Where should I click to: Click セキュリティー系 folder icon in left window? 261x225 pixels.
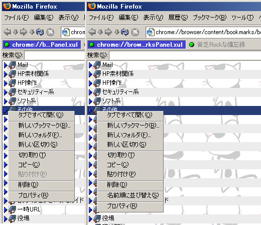[x=13, y=92]
